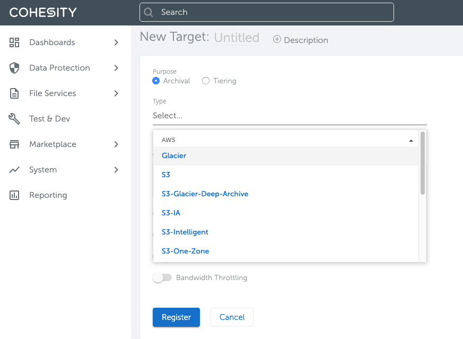463x339 pixels.
Task: Enable the Bandwidth Throttling toggle
Action: tap(162, 277)
